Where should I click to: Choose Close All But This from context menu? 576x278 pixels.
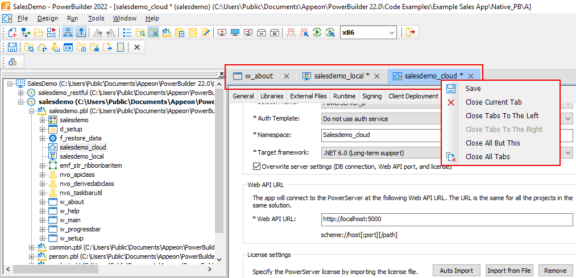492,143
